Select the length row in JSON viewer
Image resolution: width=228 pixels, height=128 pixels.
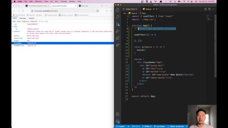pos(63,41)
